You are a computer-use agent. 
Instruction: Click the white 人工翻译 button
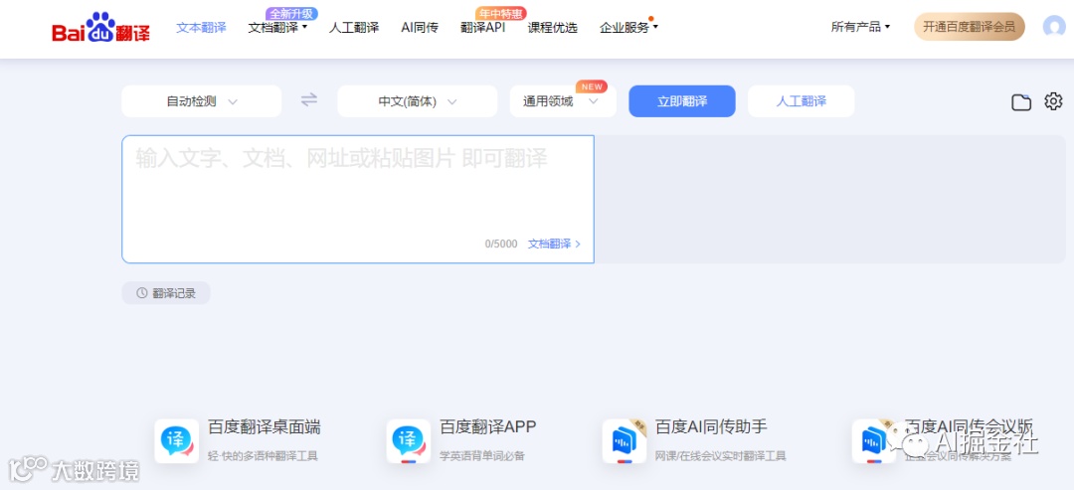click(802, 101)
